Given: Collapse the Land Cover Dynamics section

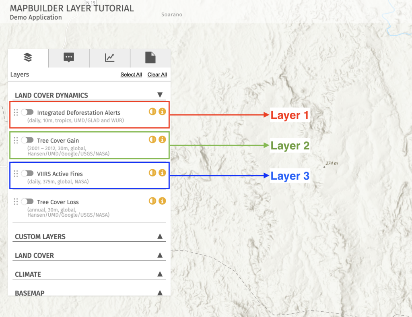Looking at the screenshot, I should click(x=160, y=94).
